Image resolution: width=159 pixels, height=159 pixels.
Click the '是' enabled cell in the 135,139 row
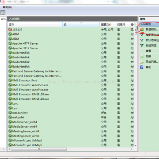pos(118,30)
